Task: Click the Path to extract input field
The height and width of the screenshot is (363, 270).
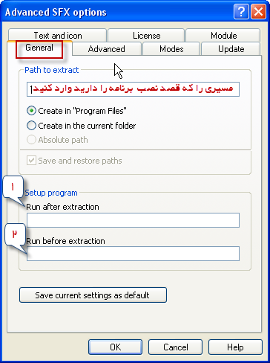Action: (x=133, y=89)
